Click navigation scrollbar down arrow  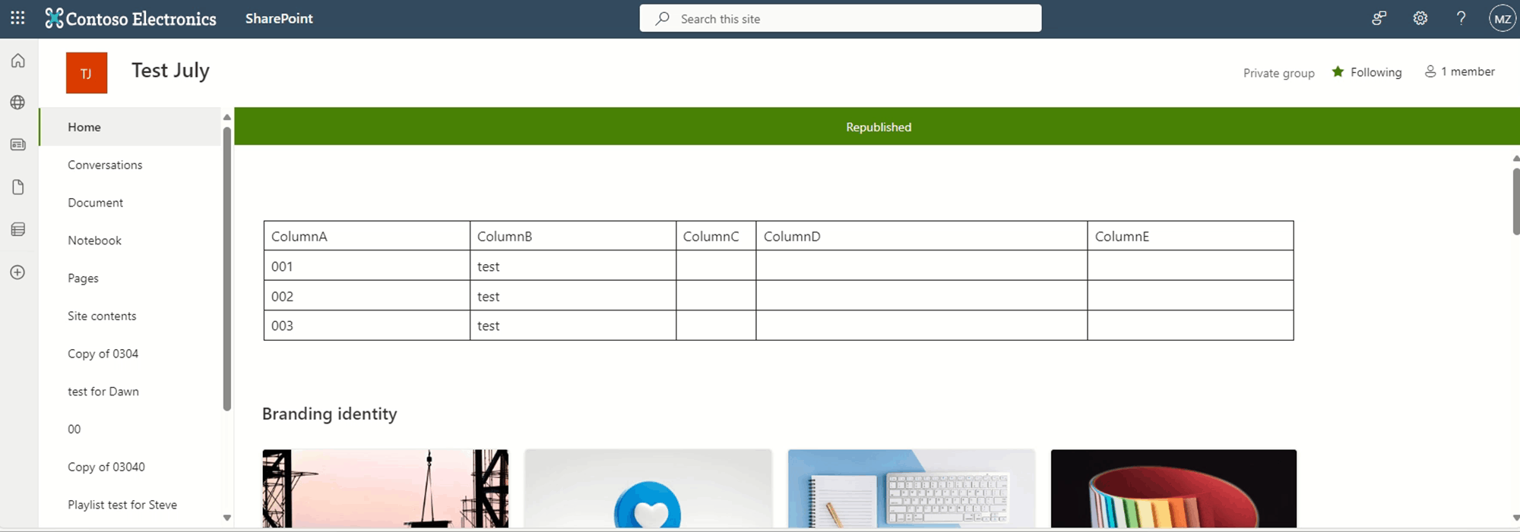click(226, 518)
